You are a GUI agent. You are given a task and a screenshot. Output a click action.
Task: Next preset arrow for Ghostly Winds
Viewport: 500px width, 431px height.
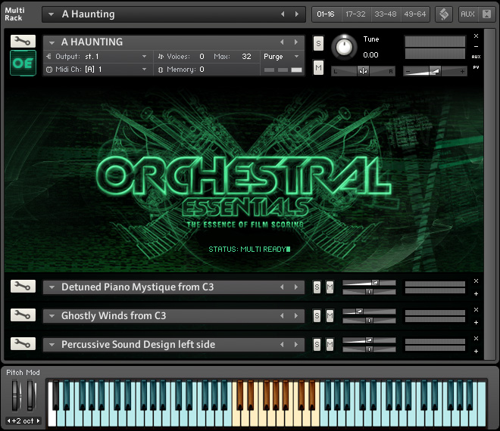coord(296,316)
